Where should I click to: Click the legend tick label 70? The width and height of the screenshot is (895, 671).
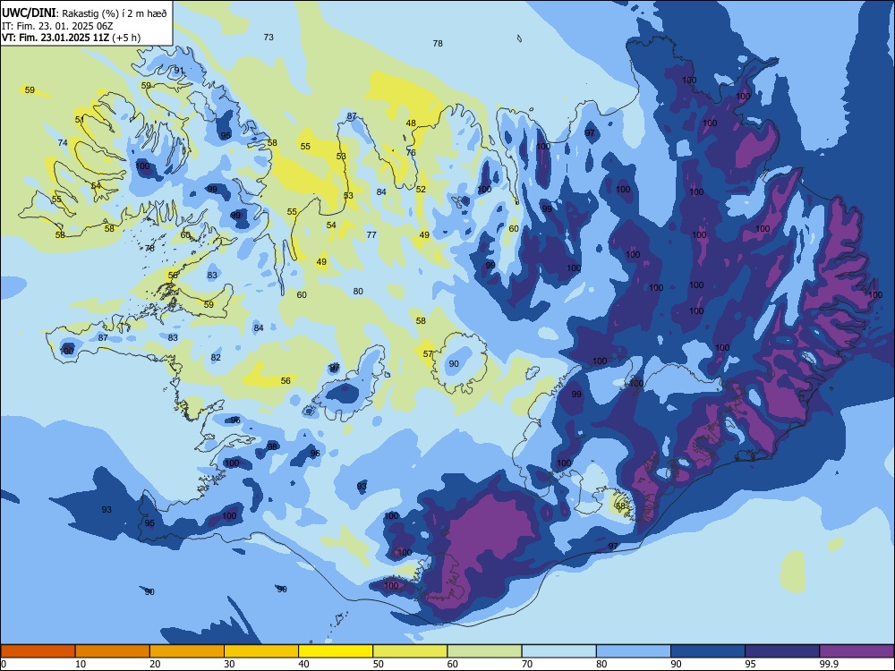click(527, 664)
